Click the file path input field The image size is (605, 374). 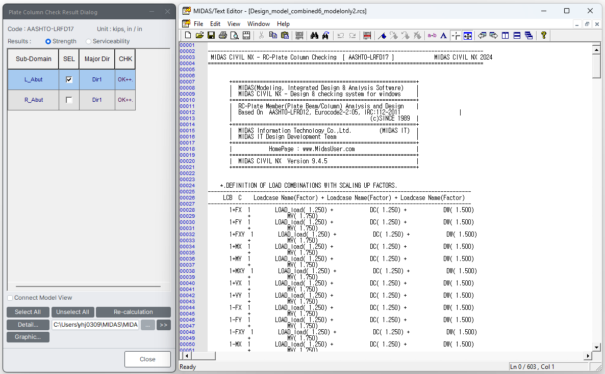[95, 325]
